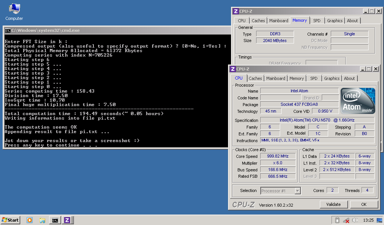
Task: Click the Cores count value 2
Action: click(332, 190)
